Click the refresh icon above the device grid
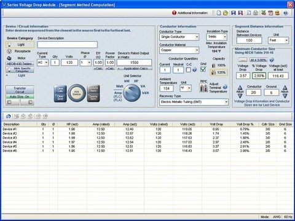 (x=9, y=117)
